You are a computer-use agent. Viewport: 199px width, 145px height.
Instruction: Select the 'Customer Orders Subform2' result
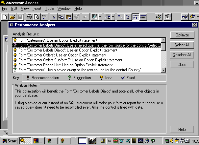tap(70, 60)
